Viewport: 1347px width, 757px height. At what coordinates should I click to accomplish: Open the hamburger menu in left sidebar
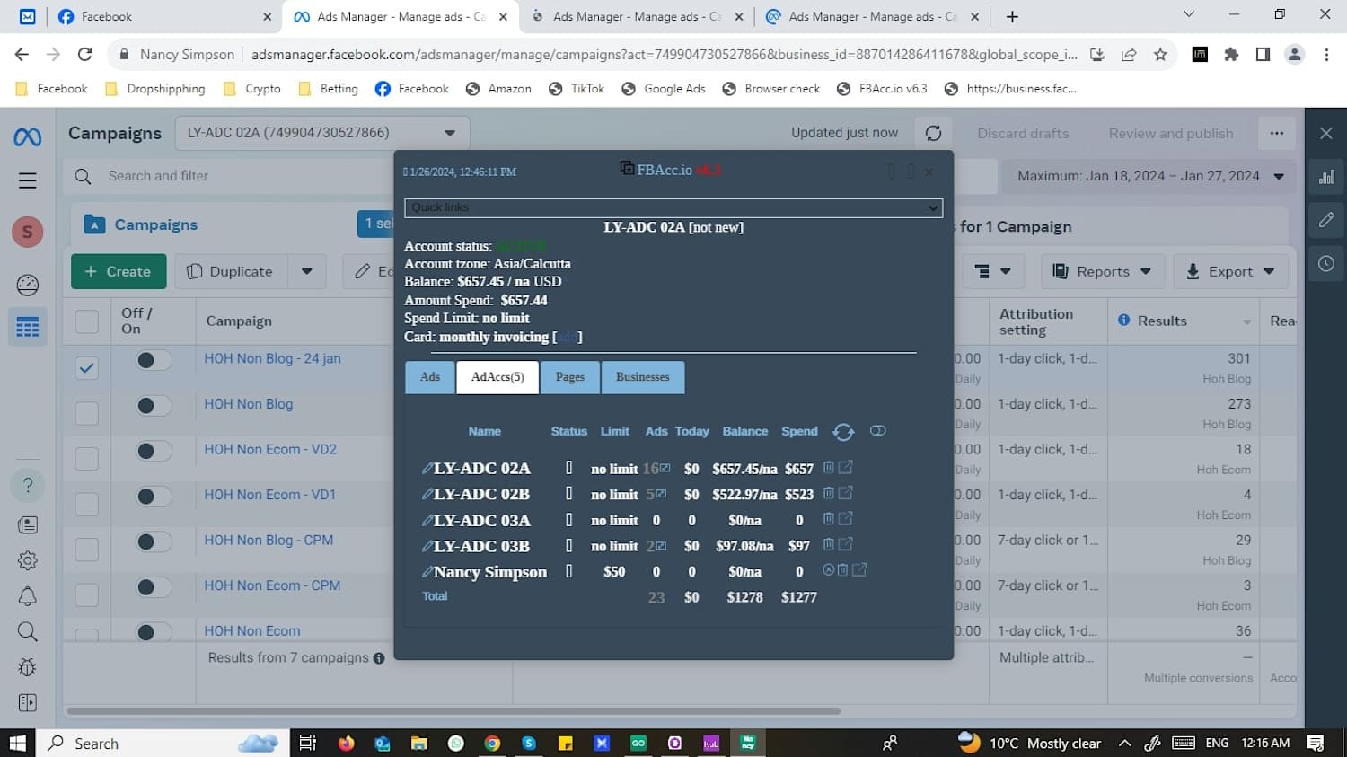pos(28,180)
